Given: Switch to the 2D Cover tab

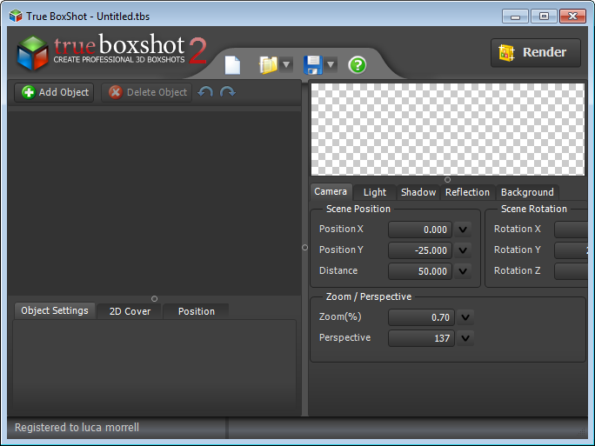Looking at the screenshot, I should click(x=130, y=311).
